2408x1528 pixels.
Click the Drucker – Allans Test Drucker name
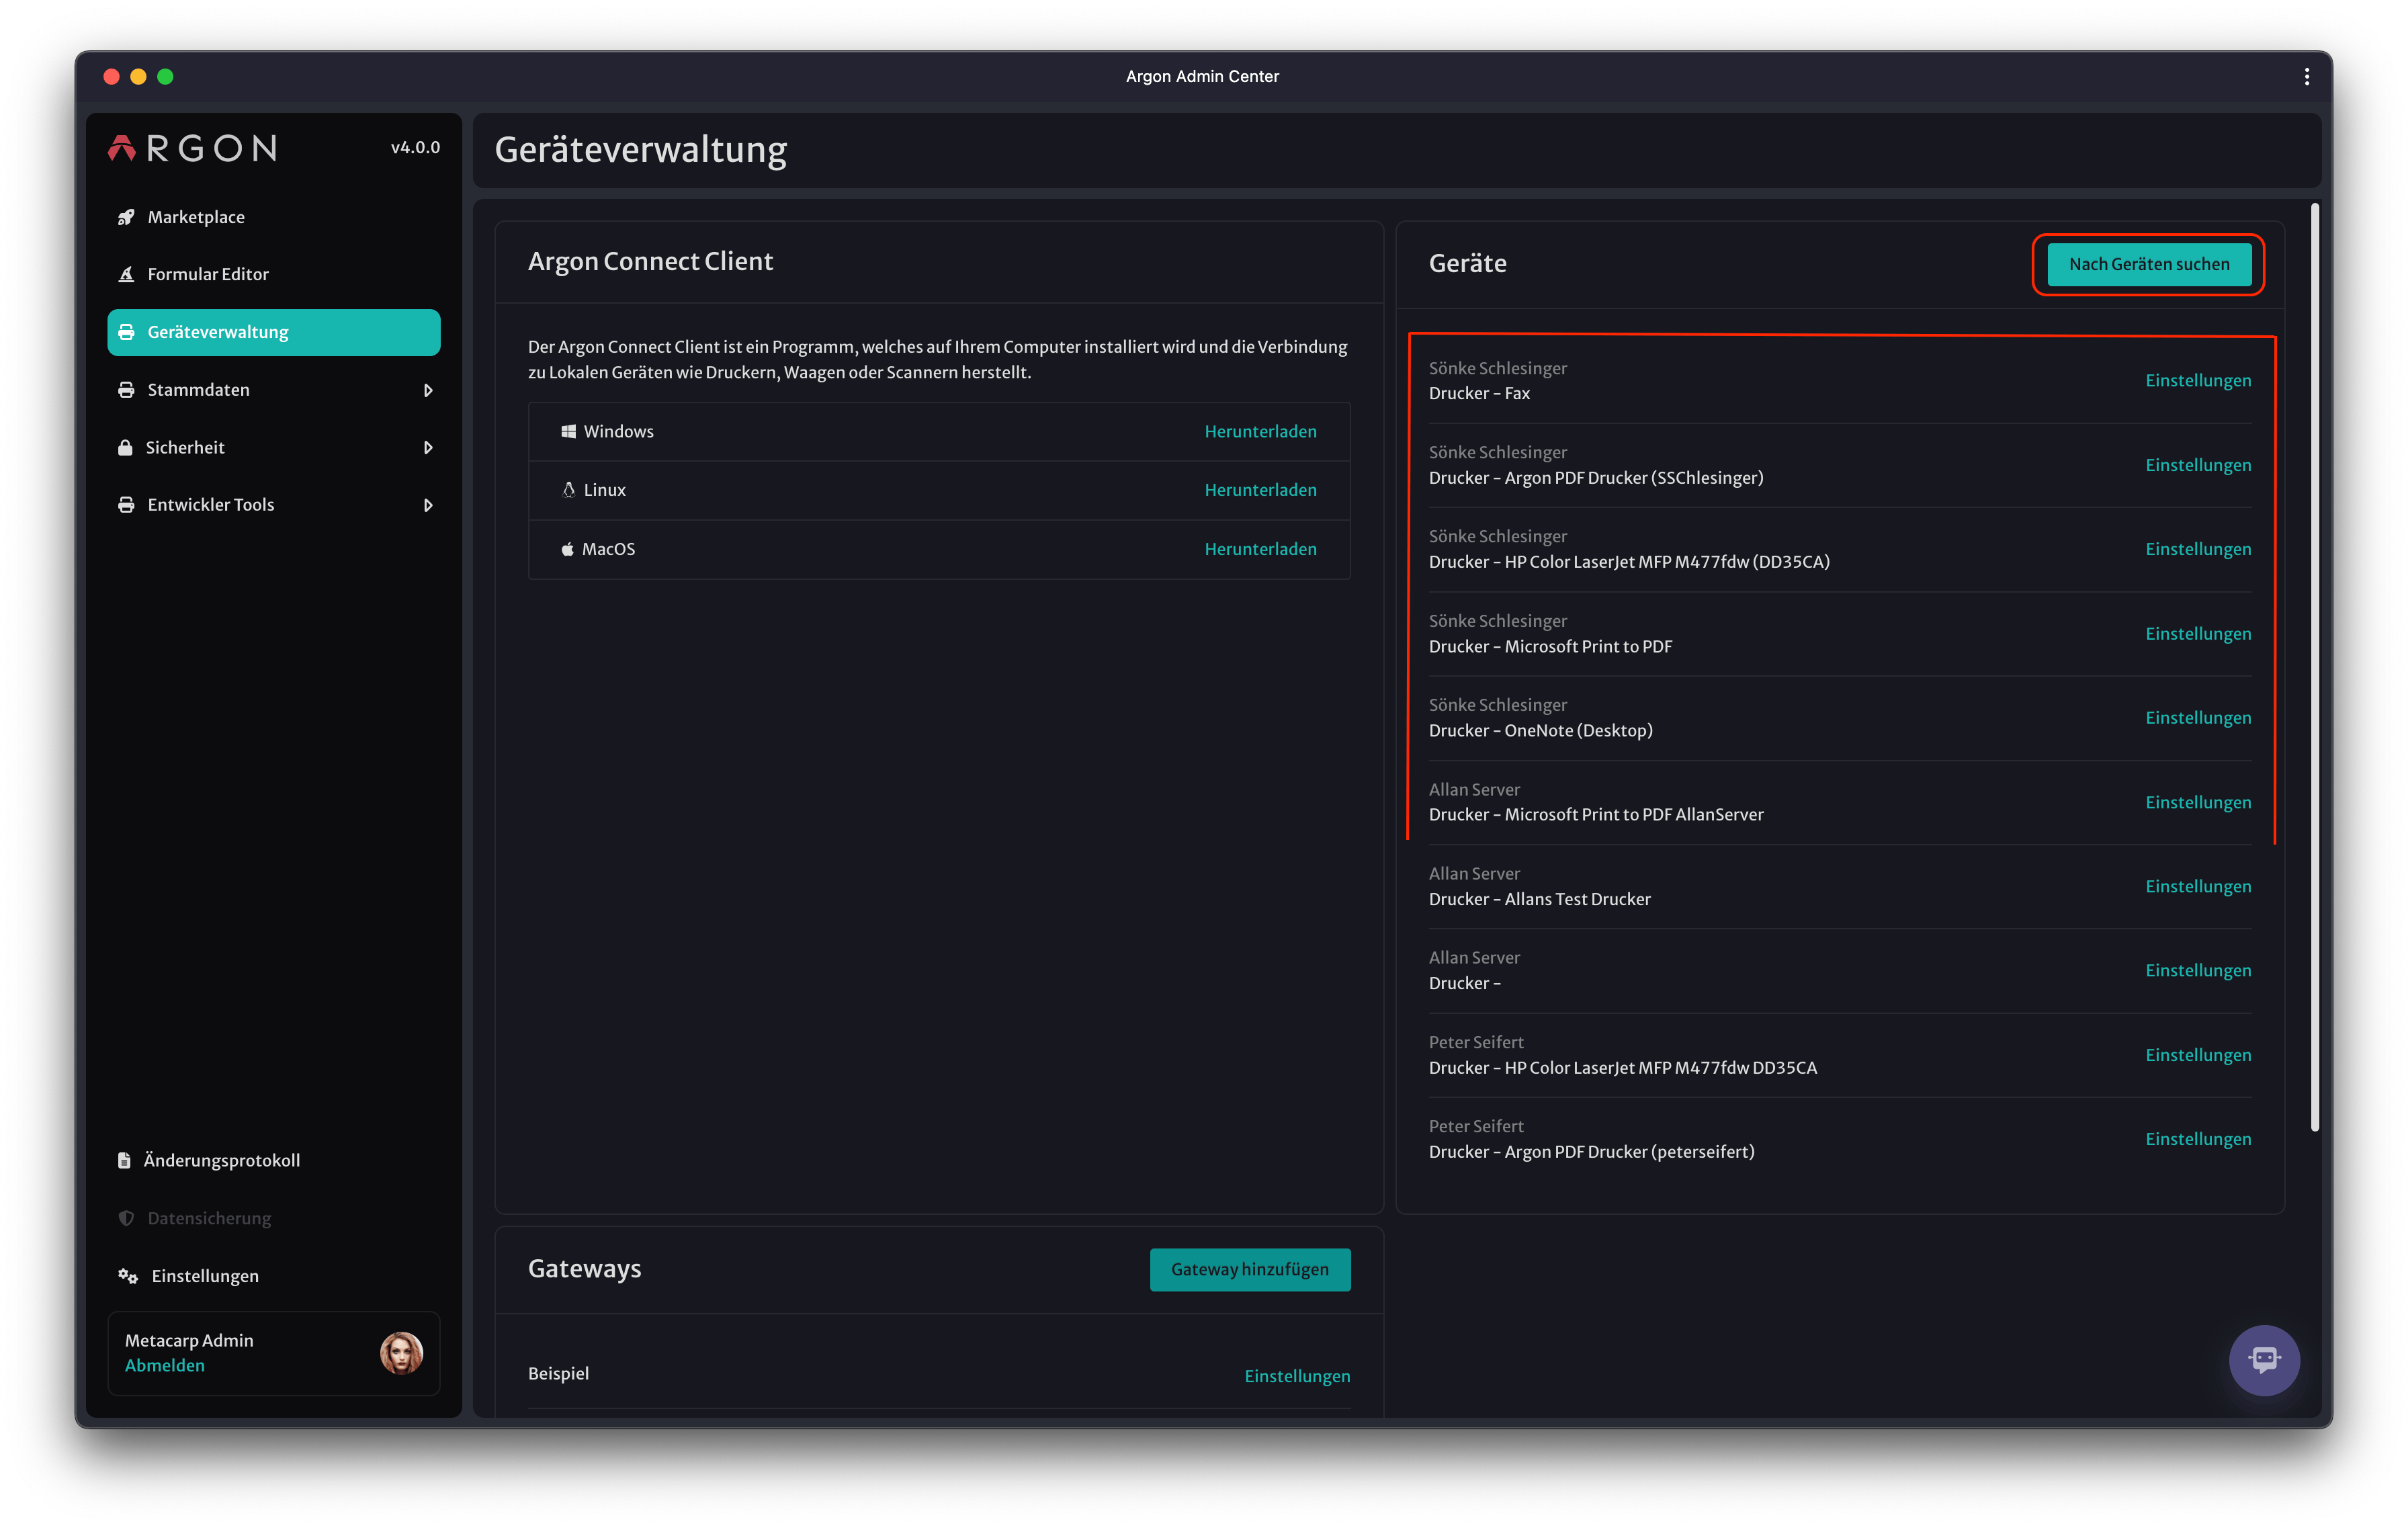click(1539, 900)
